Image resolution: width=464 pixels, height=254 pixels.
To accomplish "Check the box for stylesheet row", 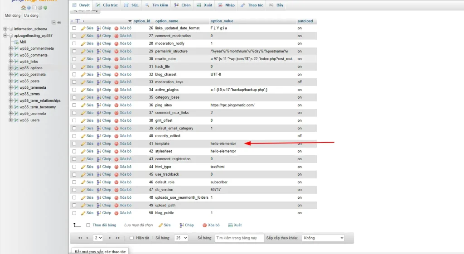I will click(x=74, y=151).
